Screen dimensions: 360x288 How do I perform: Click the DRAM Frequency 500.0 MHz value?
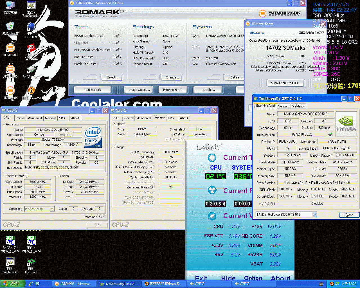coord(171,152)
